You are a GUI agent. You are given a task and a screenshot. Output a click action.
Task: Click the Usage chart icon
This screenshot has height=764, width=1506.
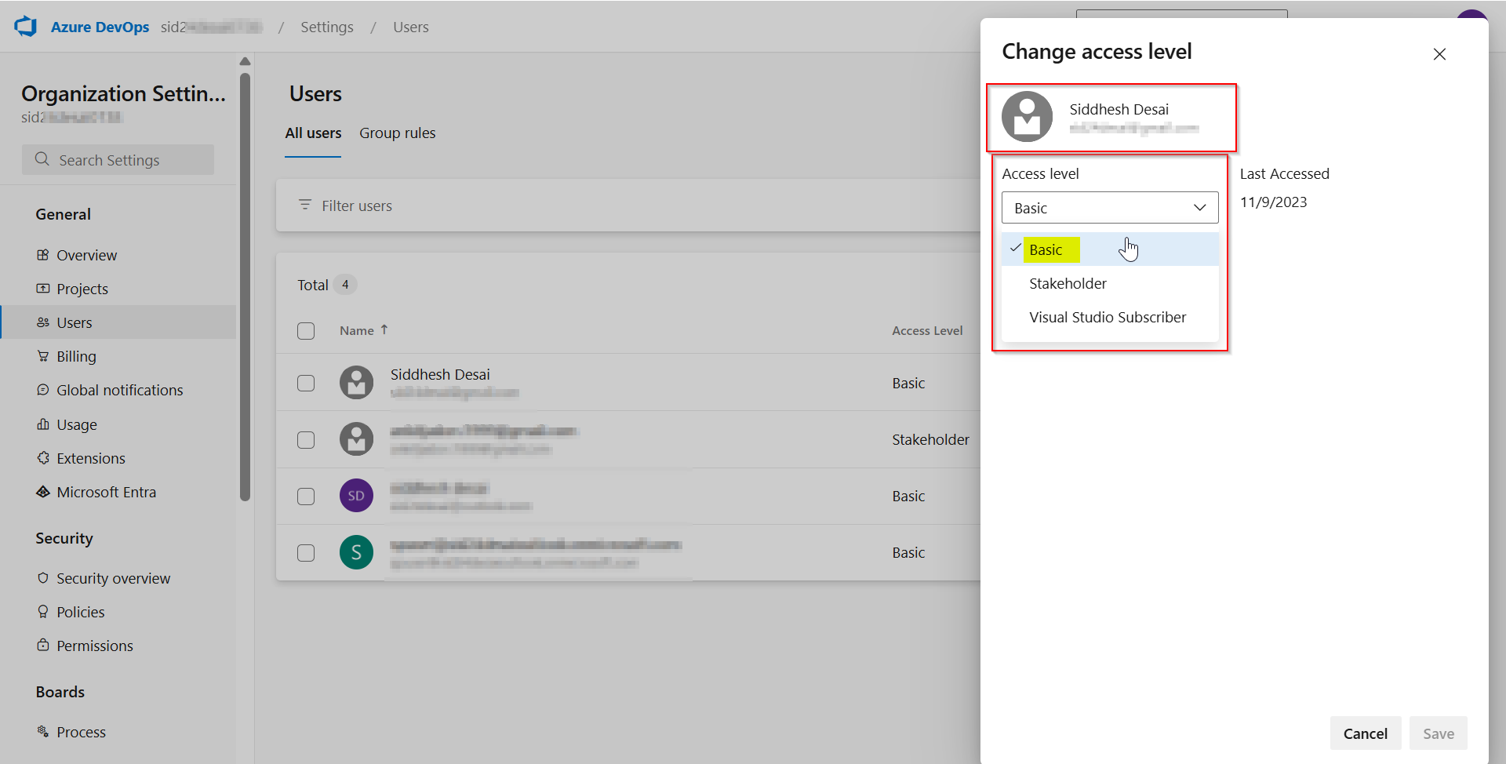click(43, 424)
